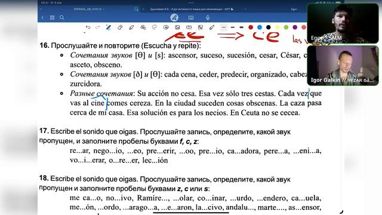Pick the blue pen color
The image size is (382, 215).
click(x=260, y=27)
